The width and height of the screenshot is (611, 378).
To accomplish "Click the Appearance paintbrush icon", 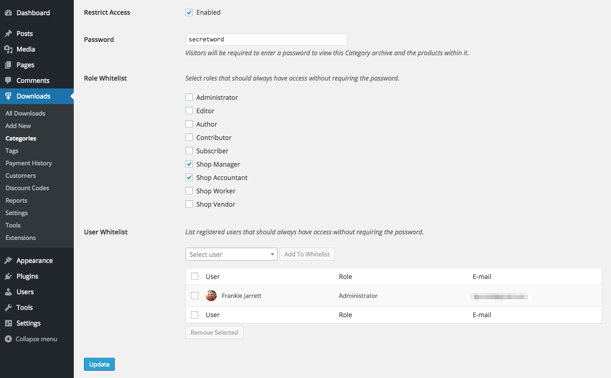I will [x=8, y=261].
